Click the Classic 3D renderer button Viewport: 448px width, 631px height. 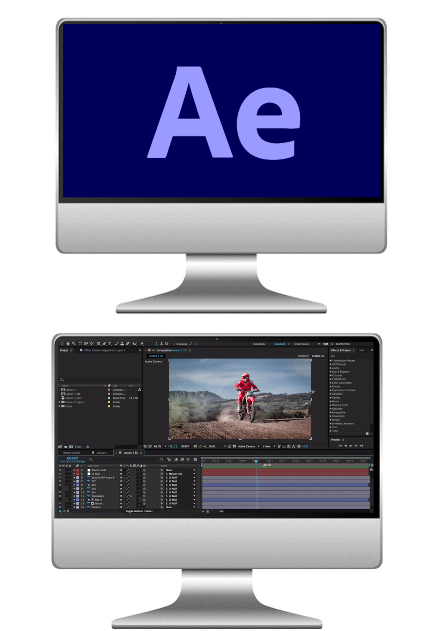[318, 356]
